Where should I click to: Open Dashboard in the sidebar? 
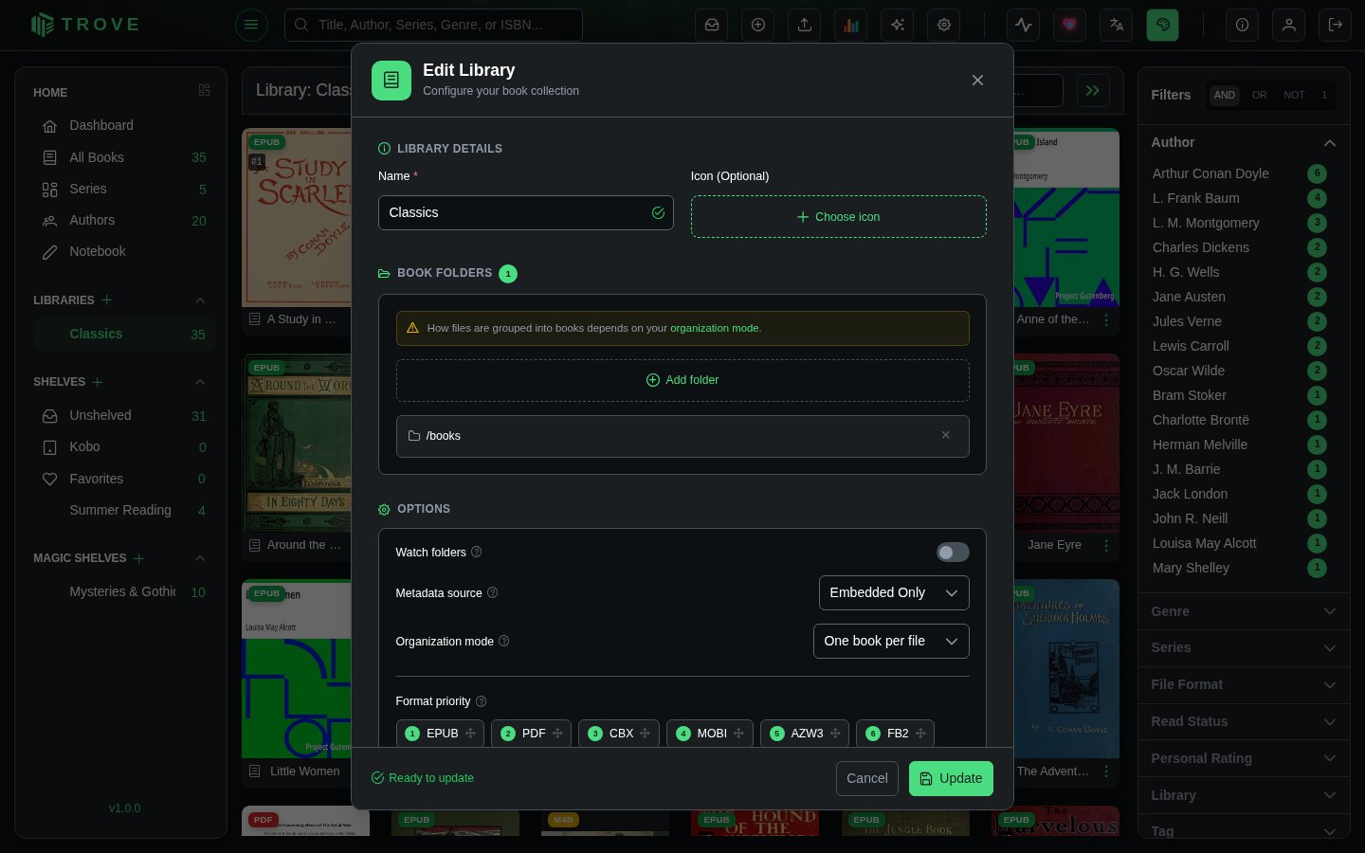pyautogui.click(x=124, y=125)
